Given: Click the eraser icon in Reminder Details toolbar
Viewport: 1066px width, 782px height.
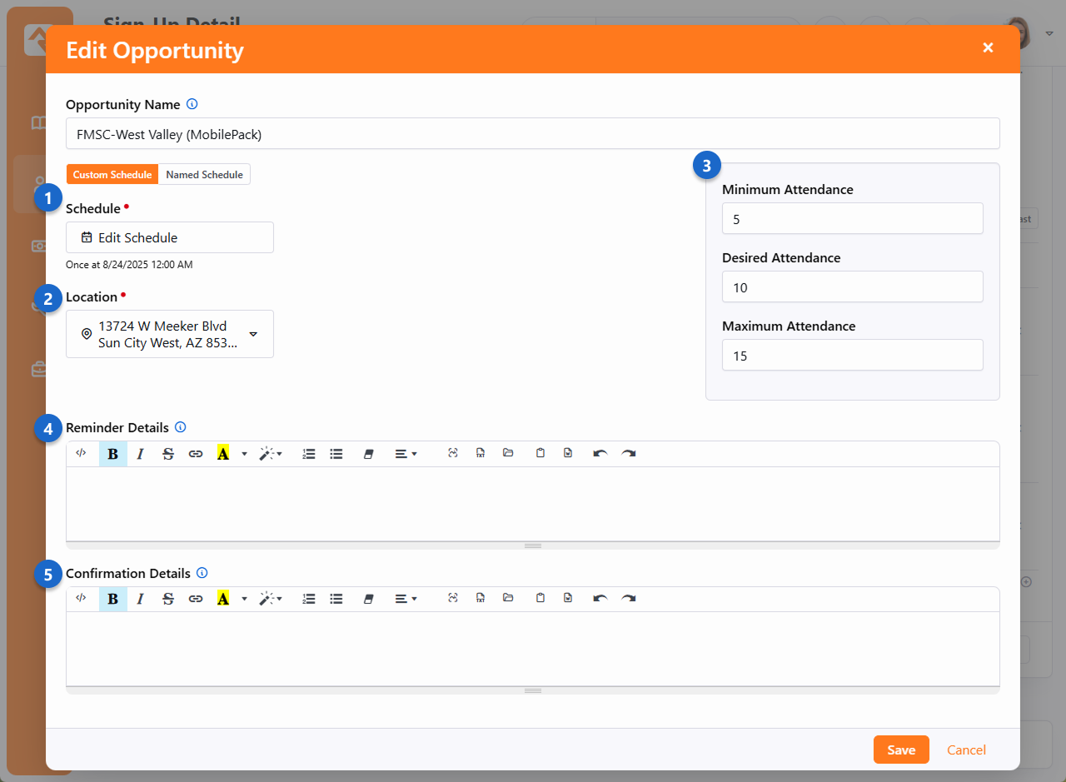Looking at the screenshot, I should pos(369,454).
